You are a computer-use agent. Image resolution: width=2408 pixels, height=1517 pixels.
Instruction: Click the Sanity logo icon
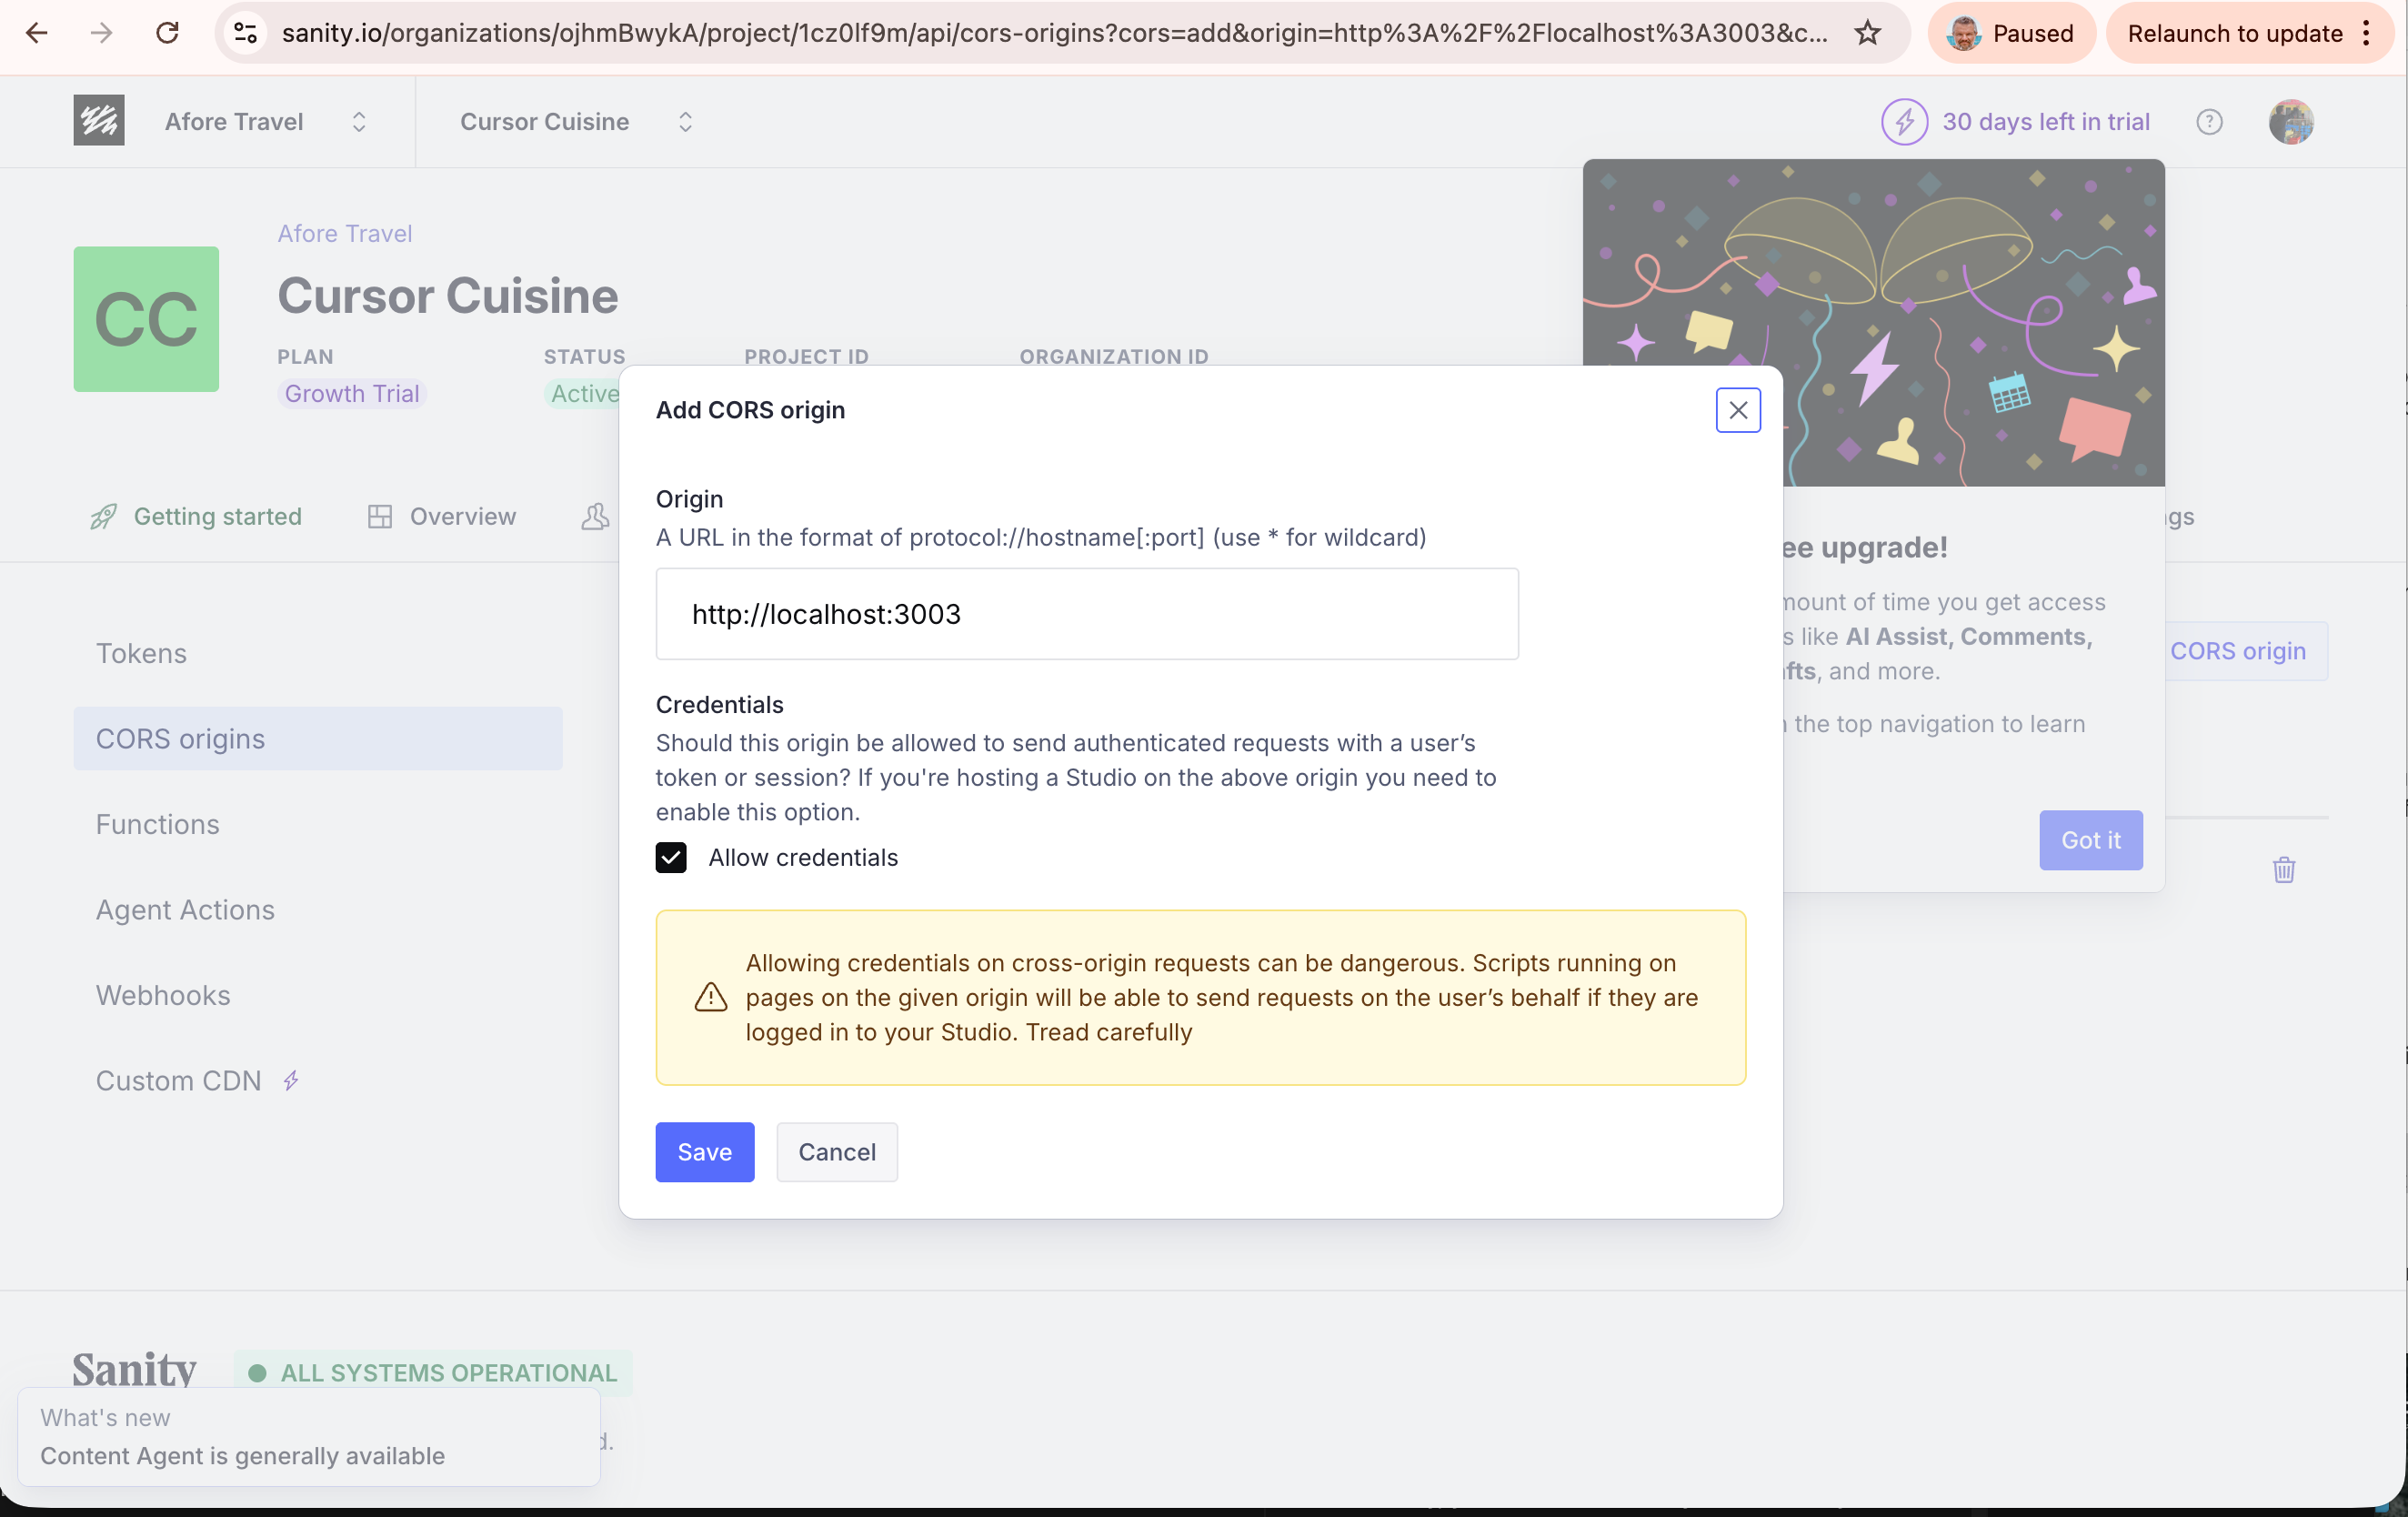98,121
